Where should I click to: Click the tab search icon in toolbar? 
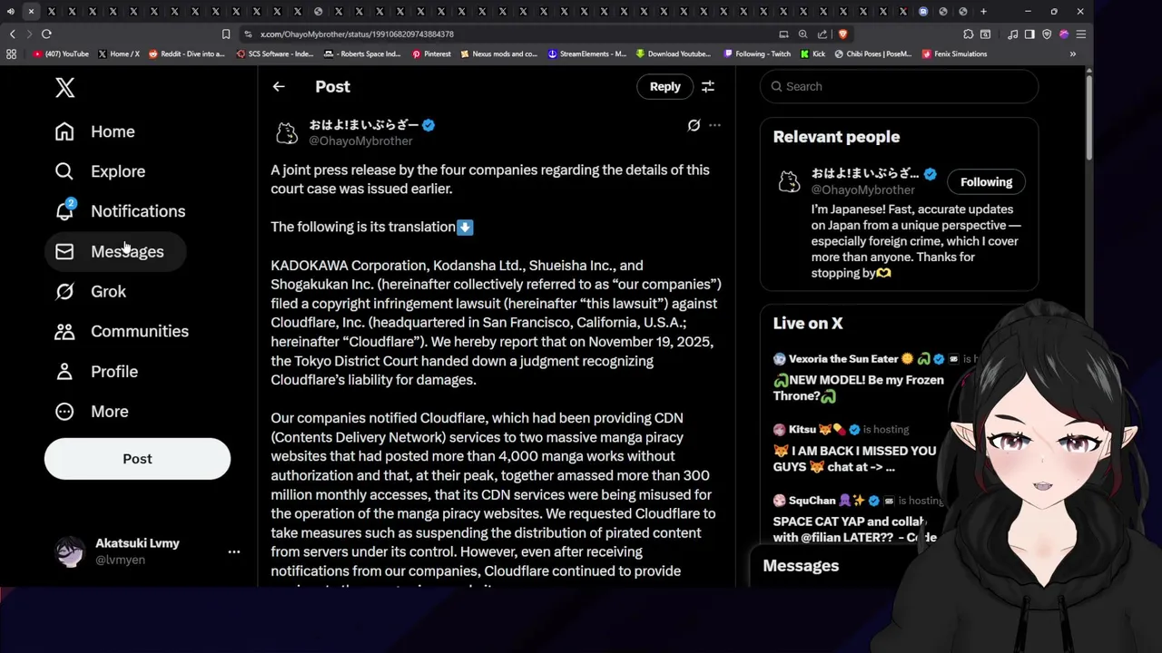[985, 34]
